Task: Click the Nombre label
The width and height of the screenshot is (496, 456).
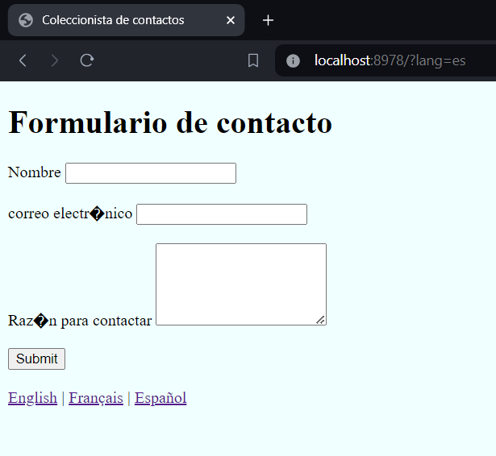Action: coord(35,172)
